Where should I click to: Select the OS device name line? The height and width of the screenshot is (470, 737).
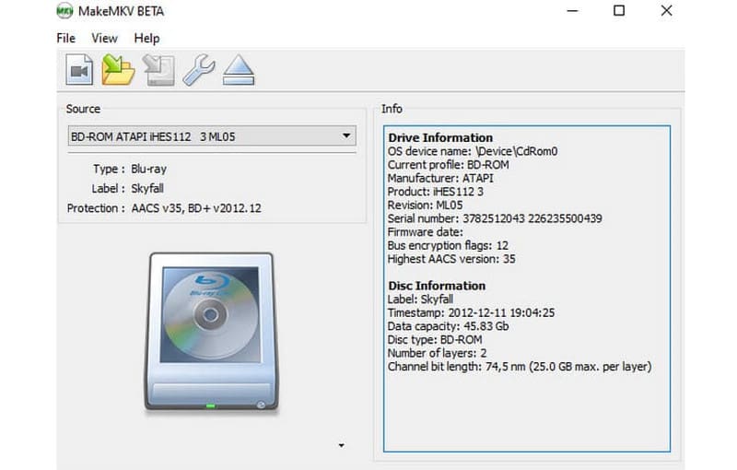click(x=473, y=151)
